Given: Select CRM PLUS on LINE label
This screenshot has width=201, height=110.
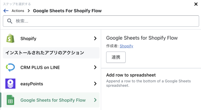Looking at the screenshot, I should 40,68.
